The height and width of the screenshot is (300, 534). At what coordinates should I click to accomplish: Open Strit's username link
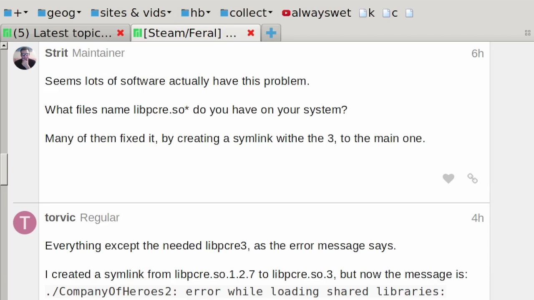click(x=56, y=53)
